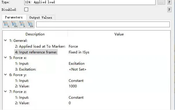
Task: Click the collapse one tree level icon
Action: pyautogui.click(x=6, y=24)
